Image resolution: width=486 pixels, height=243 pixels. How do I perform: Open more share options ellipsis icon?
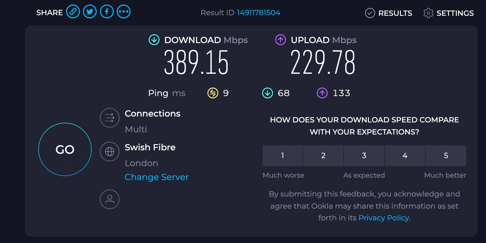click(x=124, y=12)
